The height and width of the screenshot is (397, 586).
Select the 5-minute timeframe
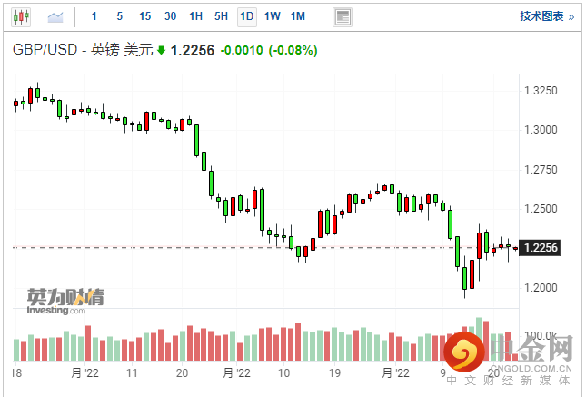pos(120,16)
